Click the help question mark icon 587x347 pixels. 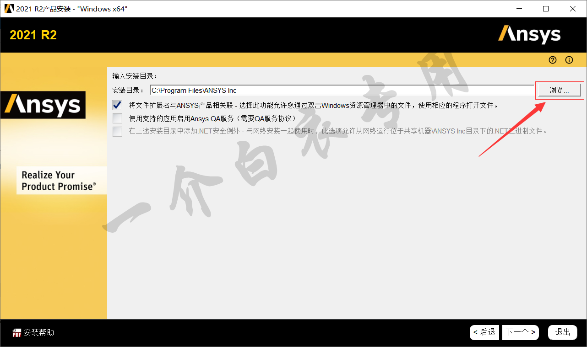pos(553,60)
